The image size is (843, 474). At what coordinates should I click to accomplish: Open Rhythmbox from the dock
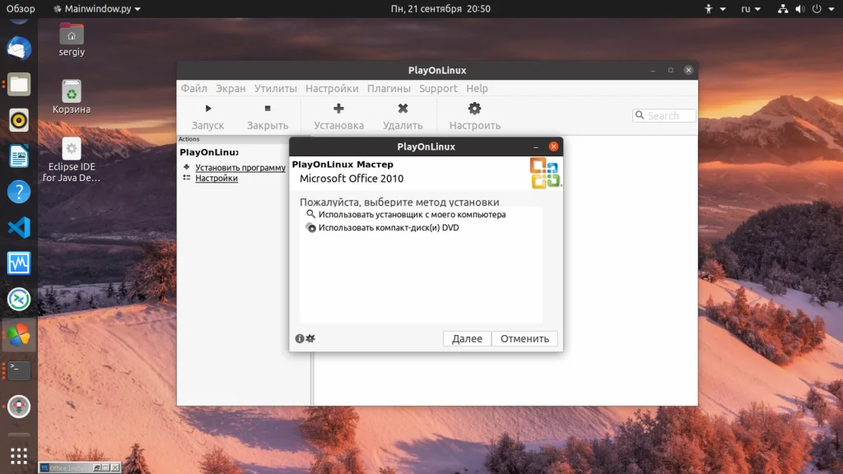[x=19, y=120]
